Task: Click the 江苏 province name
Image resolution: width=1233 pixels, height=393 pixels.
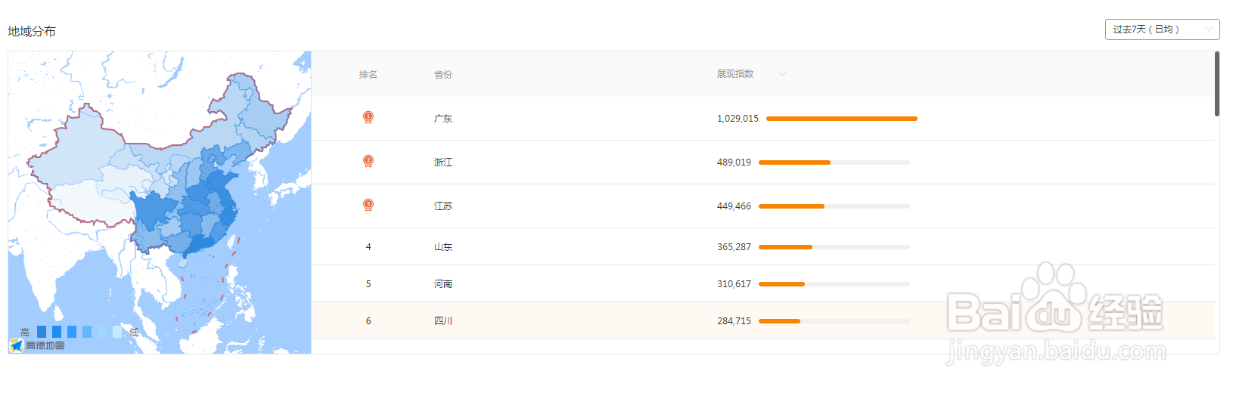Action: coord(443,206)
